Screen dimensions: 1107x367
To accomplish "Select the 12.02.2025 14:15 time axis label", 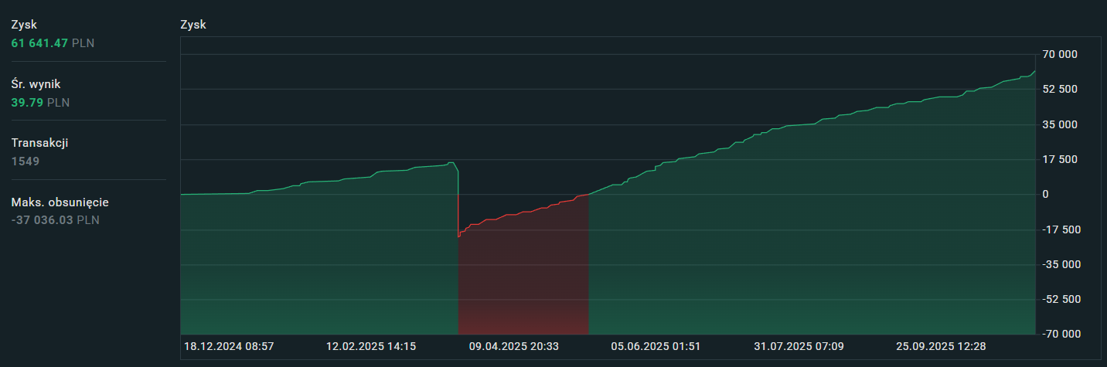I will [371, 346].
